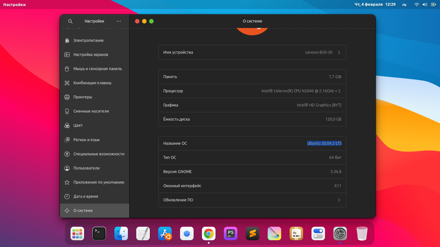Open the Настройки app menu in top bar

tap(14, 5)
